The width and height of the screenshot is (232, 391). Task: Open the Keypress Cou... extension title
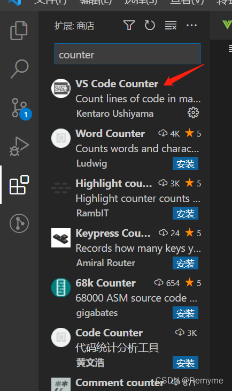pos(113,234)
